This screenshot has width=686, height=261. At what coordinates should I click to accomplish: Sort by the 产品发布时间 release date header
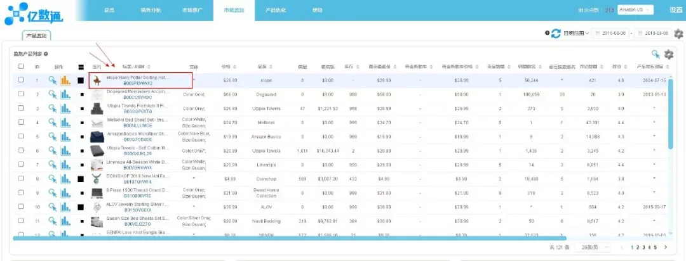pyautogui.click(x=652, y=67)
